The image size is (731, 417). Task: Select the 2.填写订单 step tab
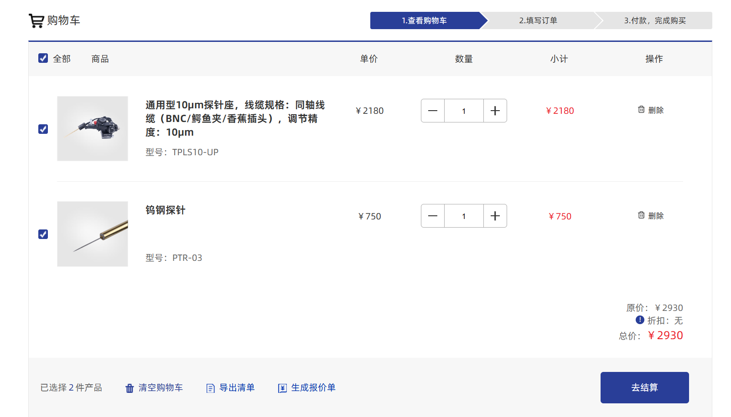click(x=538, y=20)
